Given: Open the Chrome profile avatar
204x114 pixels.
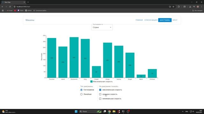Looking at the screenshot, I should click(198, 7).
